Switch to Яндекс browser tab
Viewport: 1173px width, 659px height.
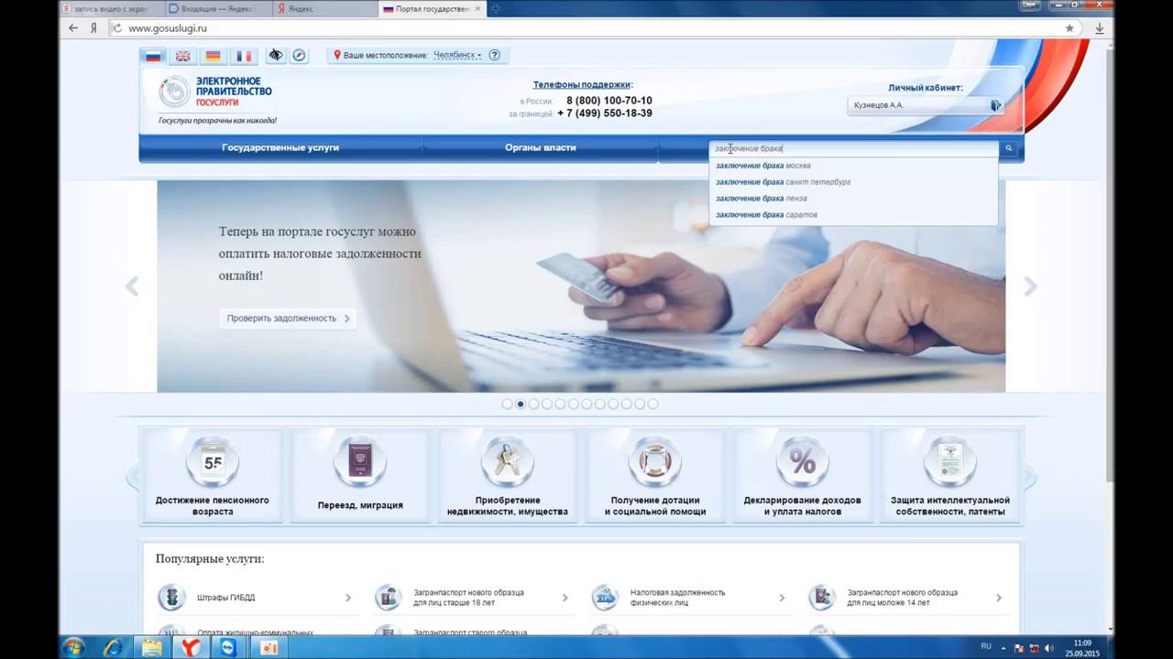(326, 8)
